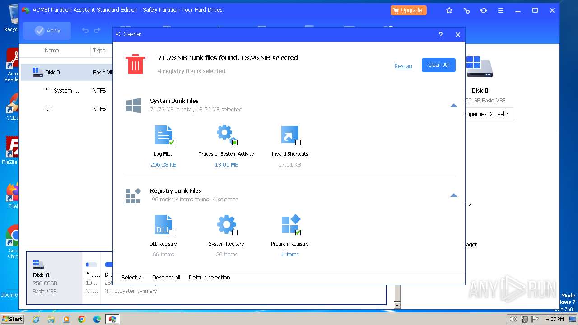Open the Windows Start menu
Image resolution: width=578 pixels, height=325 pixels.
point(13,319)
